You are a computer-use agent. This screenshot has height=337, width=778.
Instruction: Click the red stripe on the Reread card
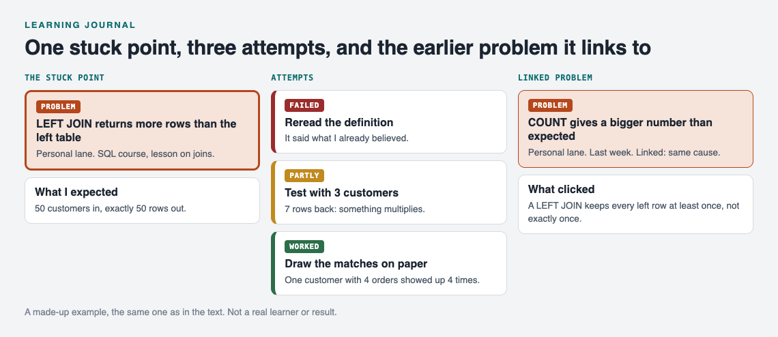click(x=273, y=121)
